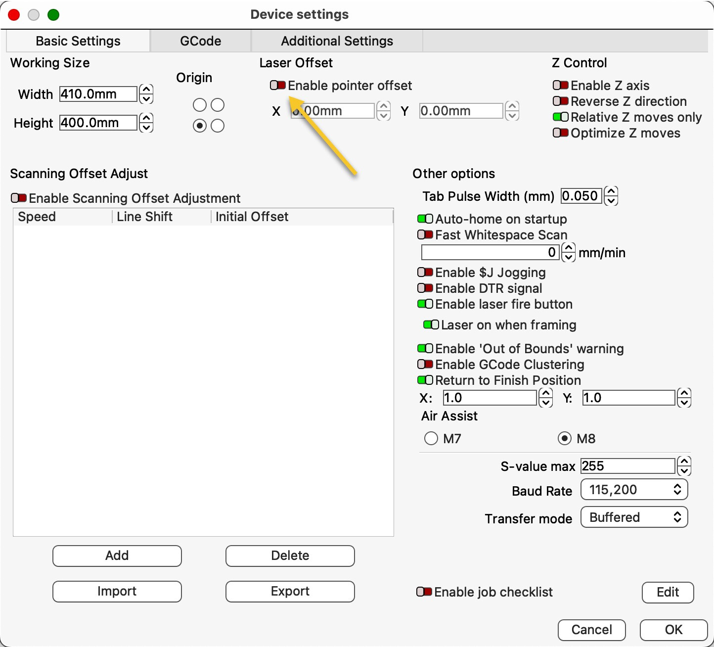
Task: Click Edit for job checklist
Action: point(668,592)
